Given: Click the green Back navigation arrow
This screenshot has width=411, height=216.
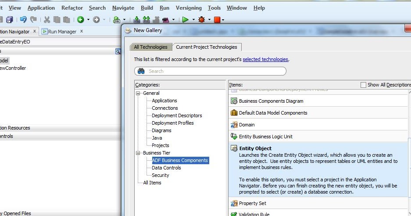Looking at the screenshot, I should [80, 20].
